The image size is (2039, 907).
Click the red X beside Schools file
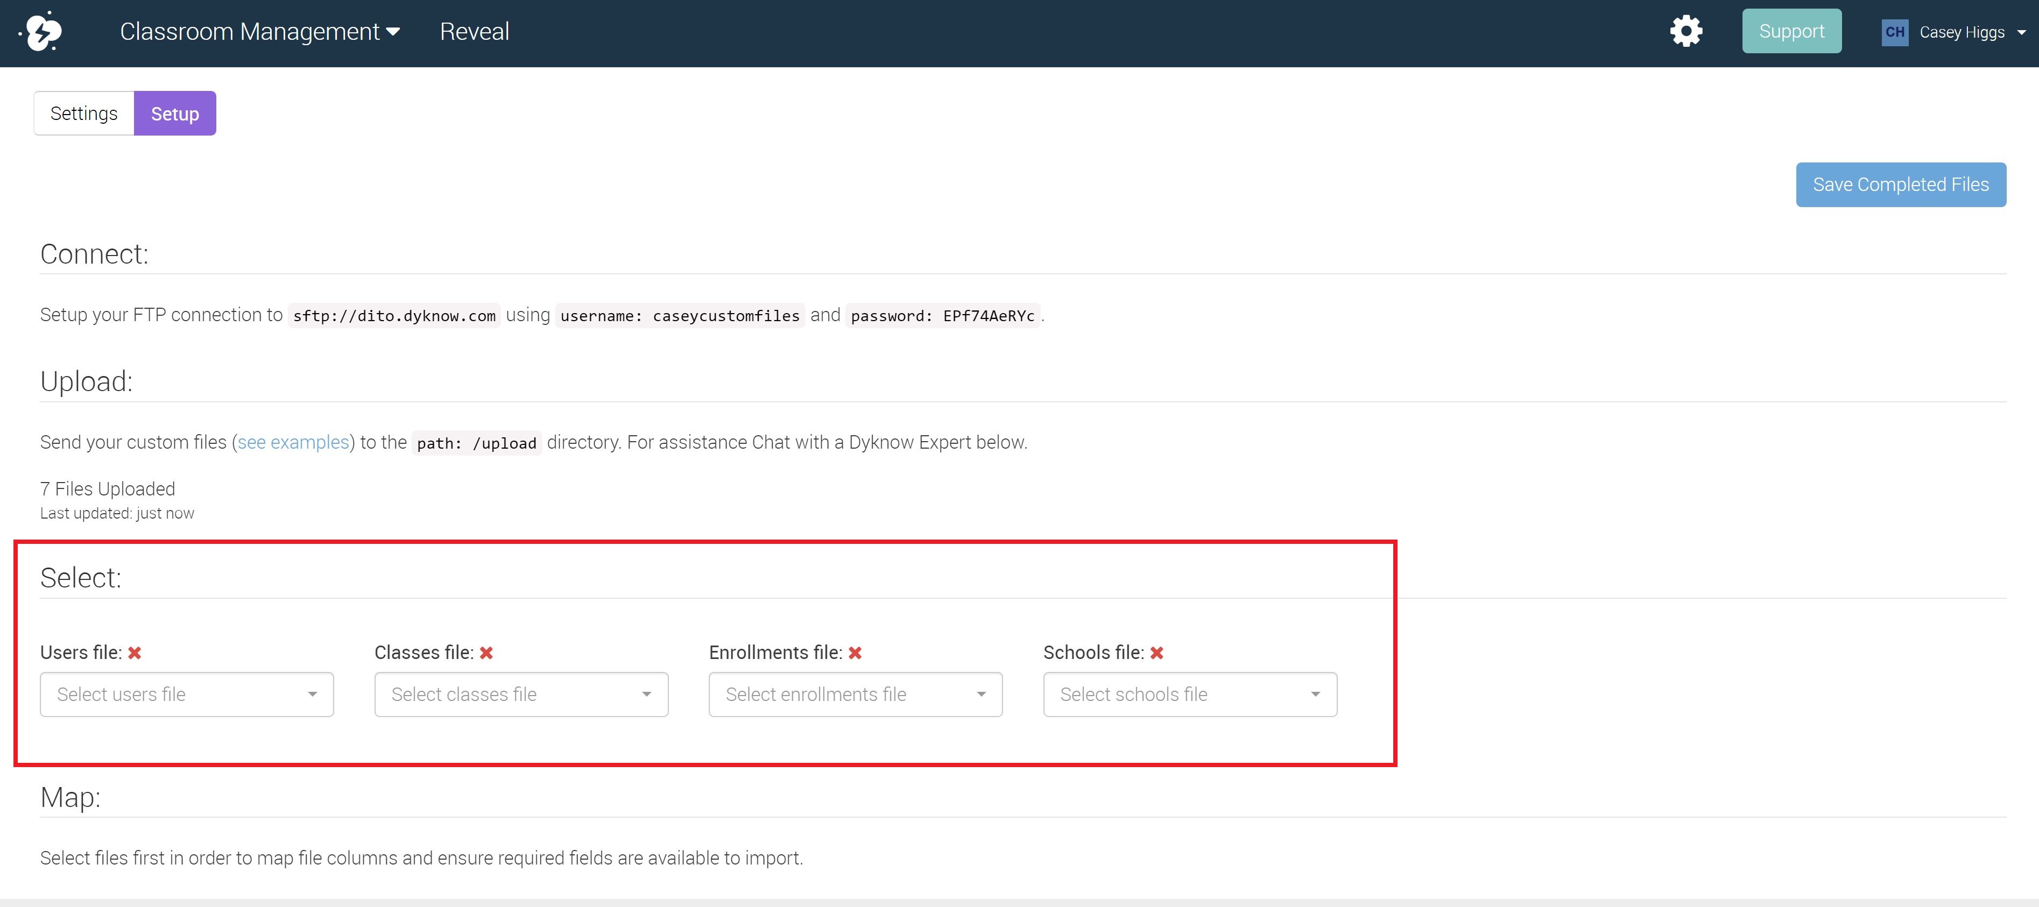1156,653
